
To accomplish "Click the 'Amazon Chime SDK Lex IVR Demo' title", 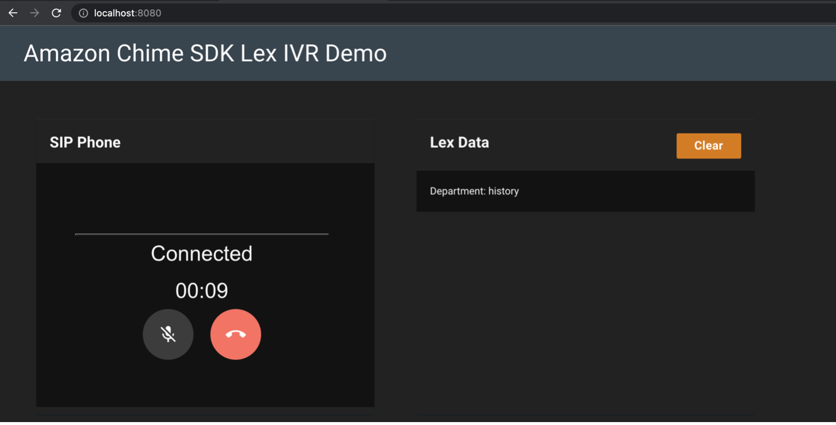I will [x=205, y=53].
